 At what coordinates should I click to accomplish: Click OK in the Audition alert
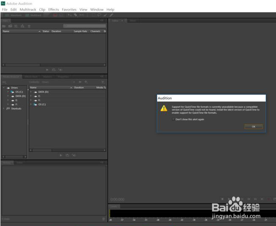point(254,126)
